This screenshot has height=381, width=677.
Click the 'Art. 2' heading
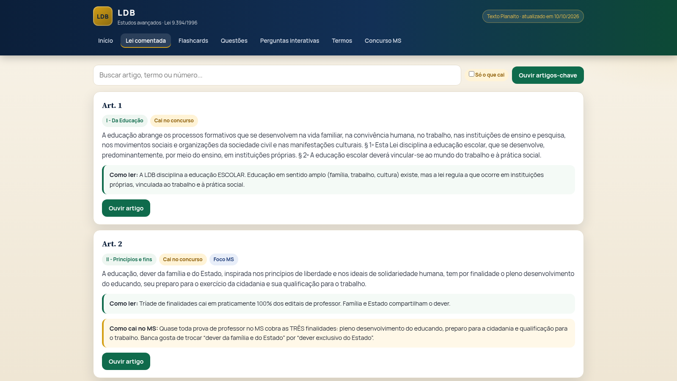112,244
